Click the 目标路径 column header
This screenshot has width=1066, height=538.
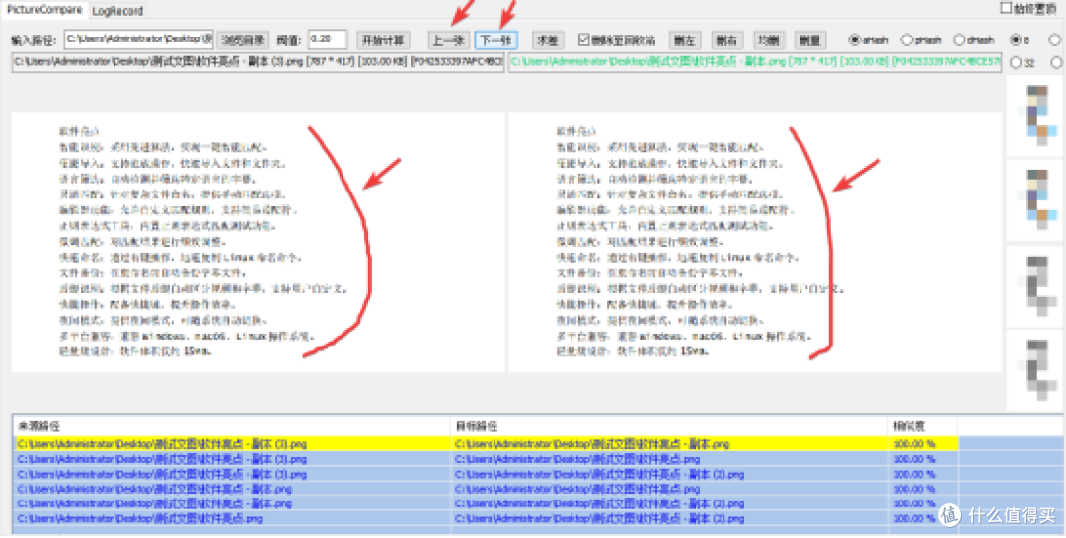669,425
